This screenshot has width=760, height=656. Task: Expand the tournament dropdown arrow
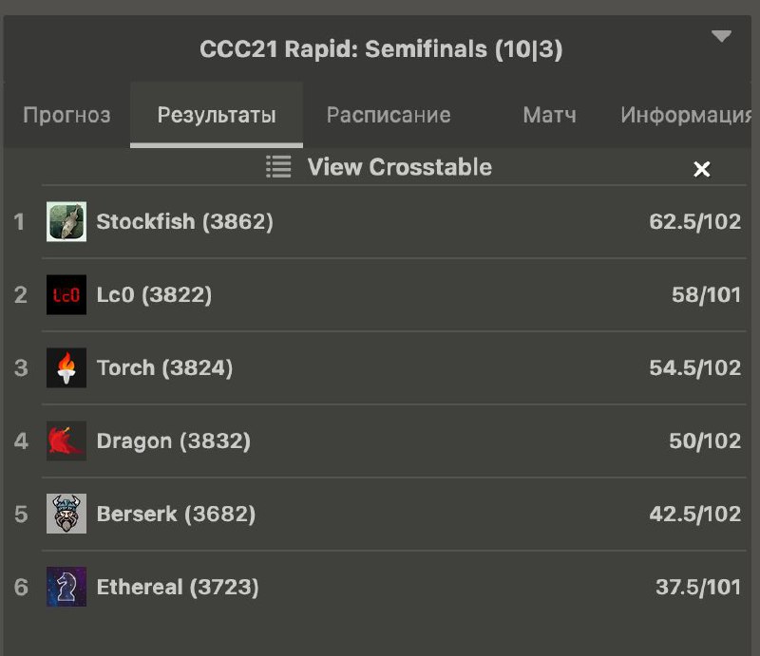coord(721,36)
